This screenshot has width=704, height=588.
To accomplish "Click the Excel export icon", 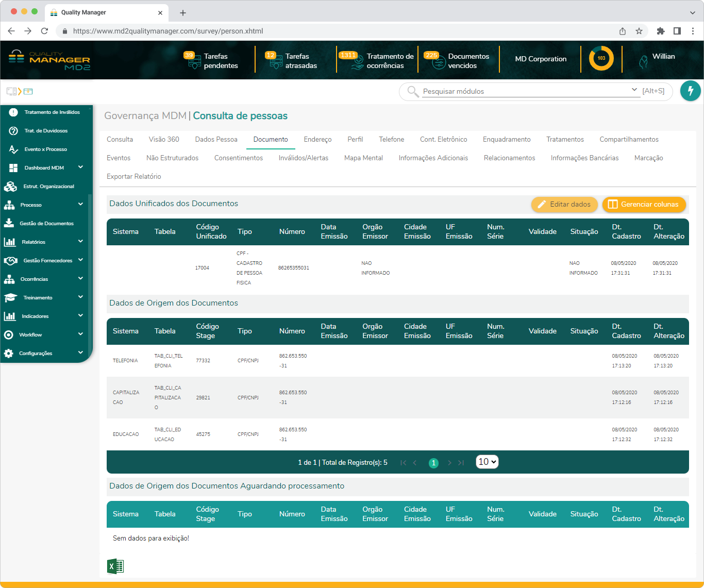I will (x=115, y=566).
